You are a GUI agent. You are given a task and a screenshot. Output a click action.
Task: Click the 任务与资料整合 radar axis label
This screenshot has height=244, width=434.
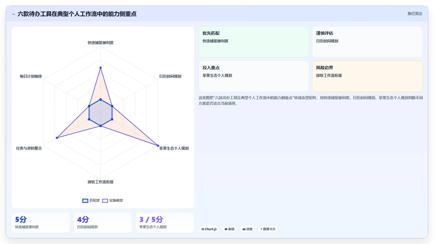pyautogui.click(x=29, y=148)
